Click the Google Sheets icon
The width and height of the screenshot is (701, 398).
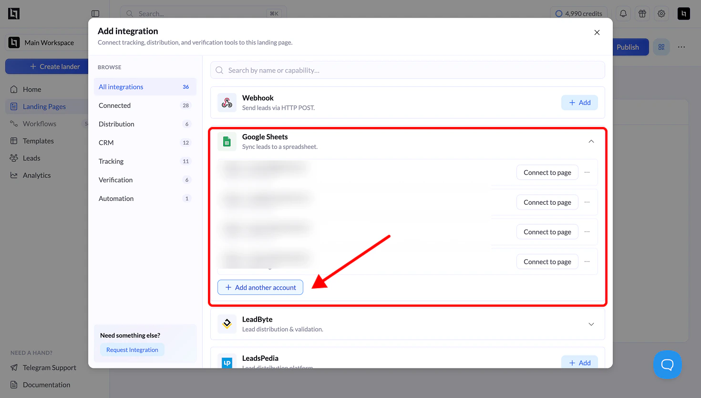[x=227, y=142]
